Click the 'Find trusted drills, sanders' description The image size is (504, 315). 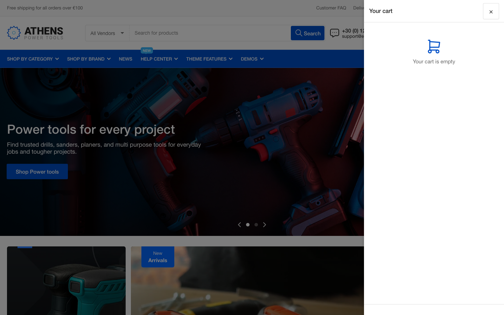pyautogui.click(x=104, y=148)
